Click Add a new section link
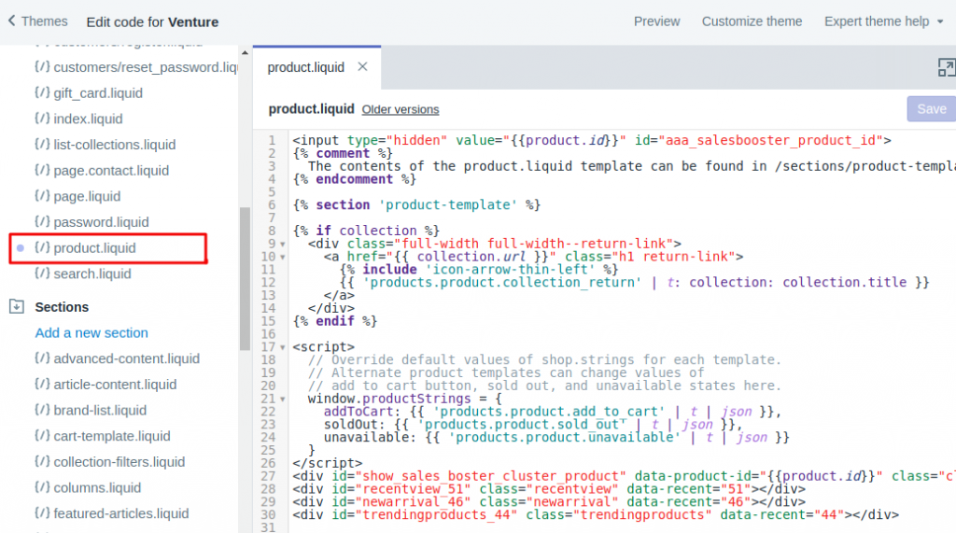This screenshot has height=533, width=956. coord(91,333)
